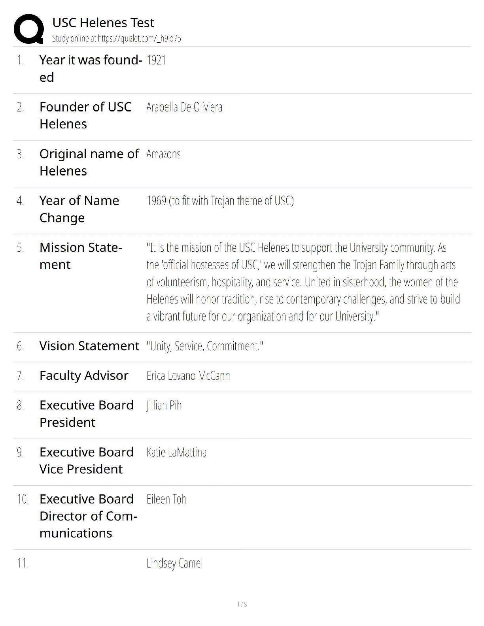Click the mission statement paragraph text
Screen dimensions: 484x626
302,282
